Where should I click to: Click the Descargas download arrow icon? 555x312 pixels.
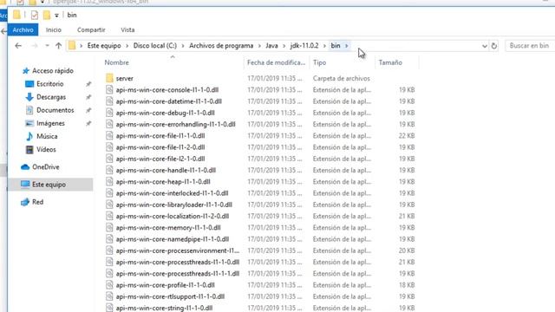coord(29,97)
